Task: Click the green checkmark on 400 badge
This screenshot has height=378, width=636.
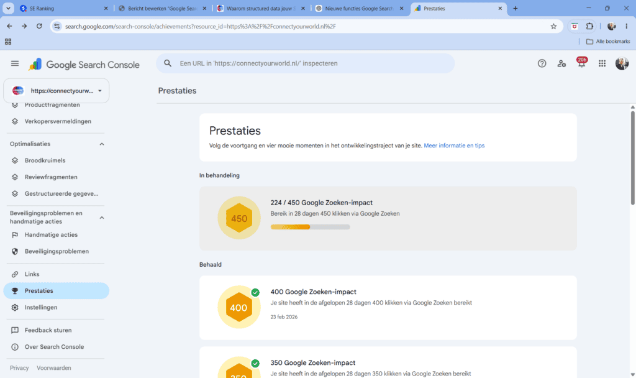Action: [x=255, y=292]
